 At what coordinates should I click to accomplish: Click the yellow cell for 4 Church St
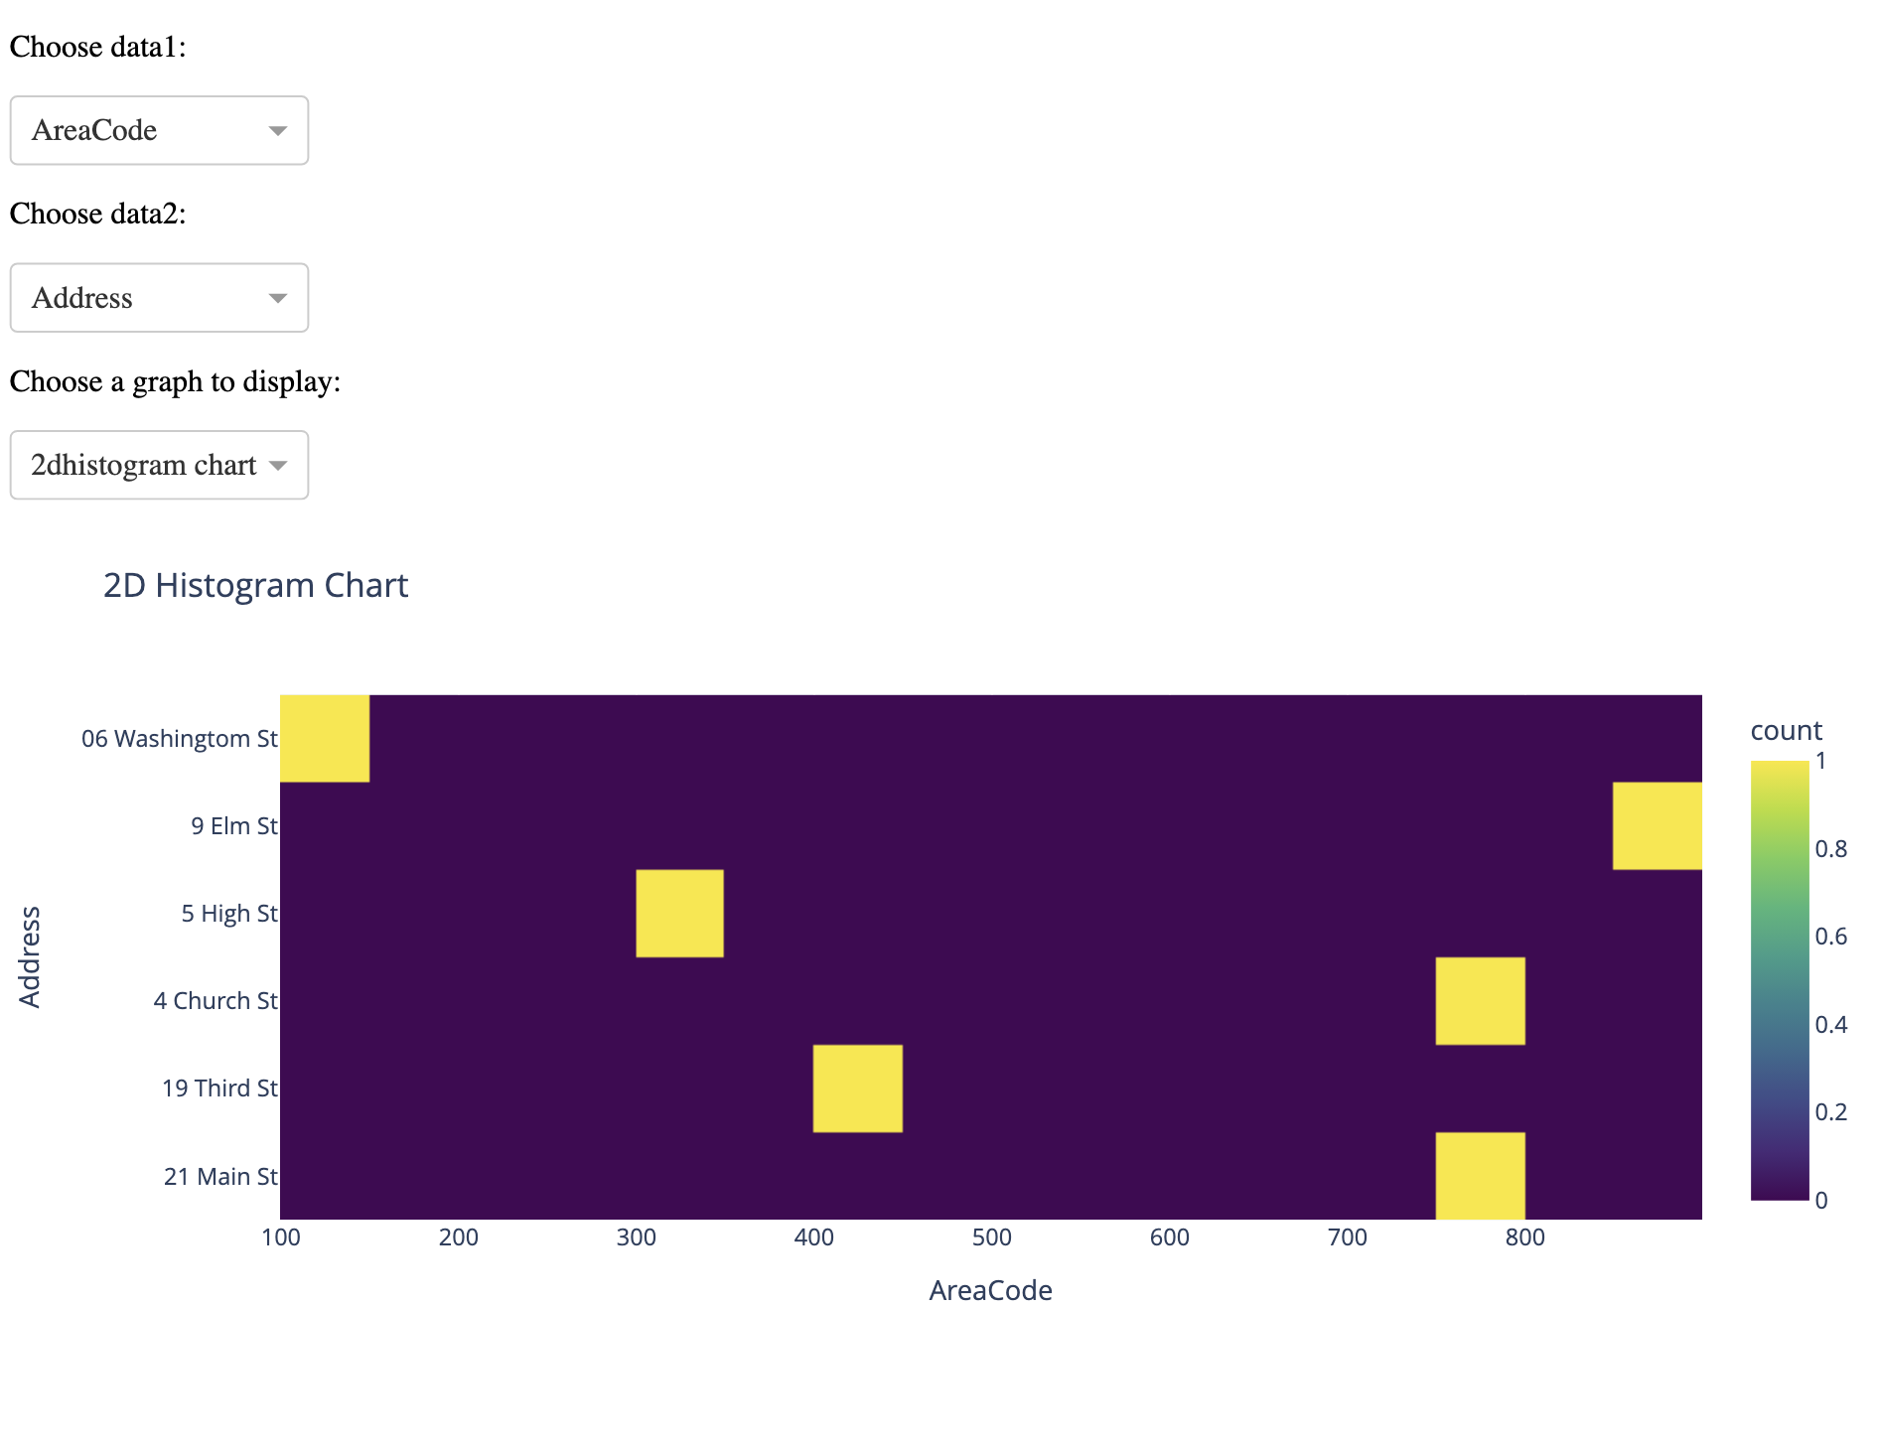tap(1480, 1001)
